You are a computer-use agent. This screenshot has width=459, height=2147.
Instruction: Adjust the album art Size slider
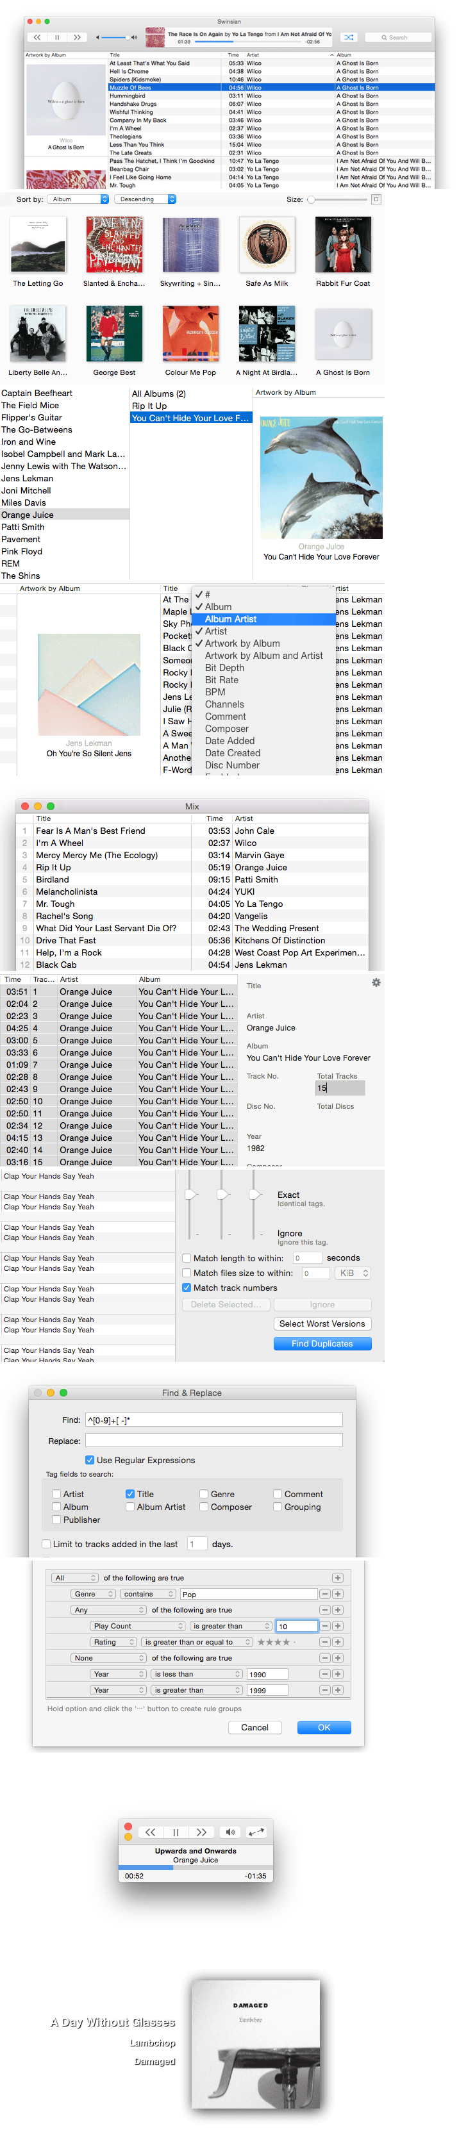point(311,199)
